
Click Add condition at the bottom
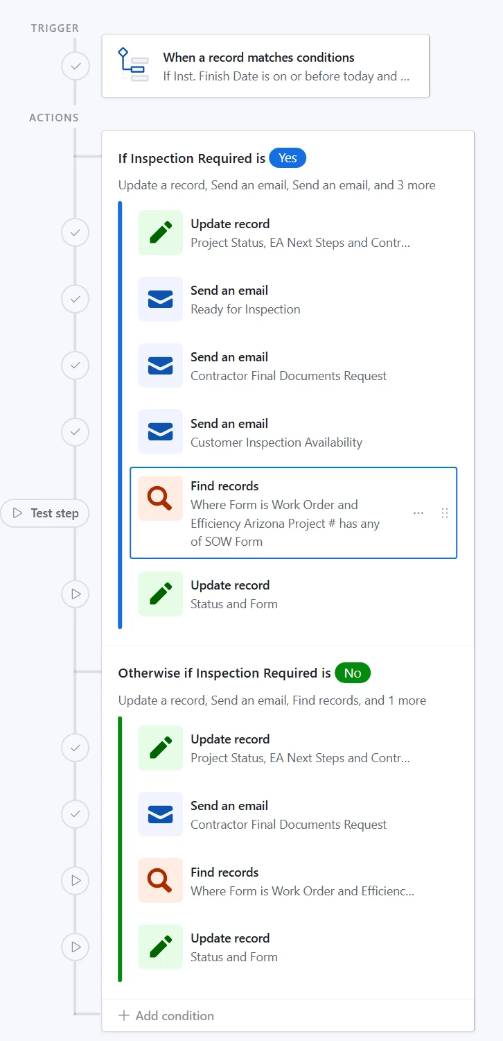(x=166, y=1015)
